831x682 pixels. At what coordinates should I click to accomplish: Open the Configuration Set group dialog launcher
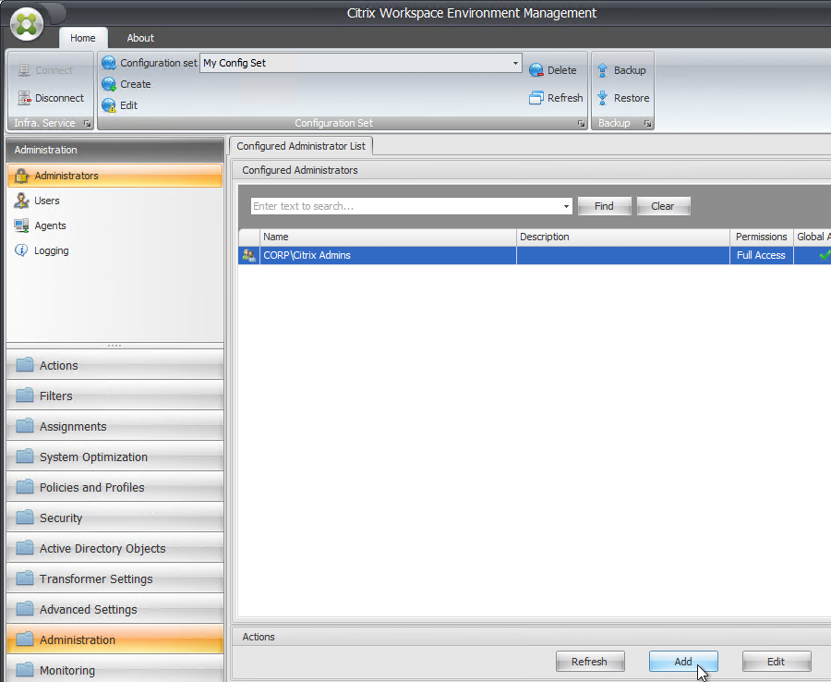click(581, 123)
